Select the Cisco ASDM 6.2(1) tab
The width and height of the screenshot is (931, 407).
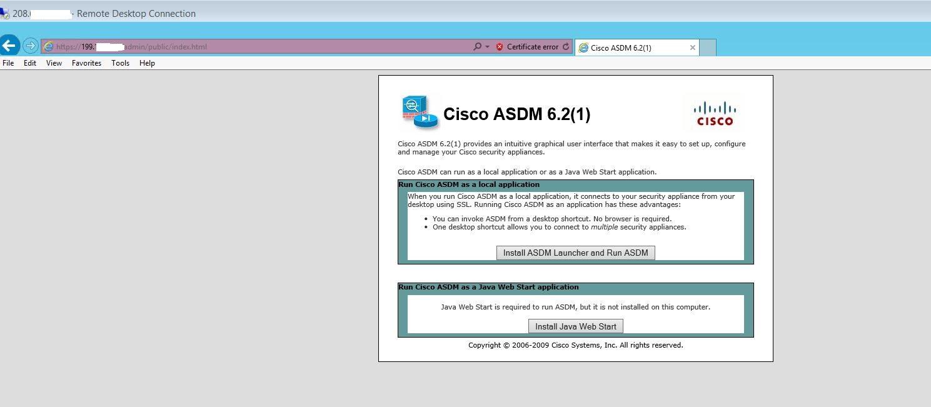pyautogui.click(x=637, y=48)
